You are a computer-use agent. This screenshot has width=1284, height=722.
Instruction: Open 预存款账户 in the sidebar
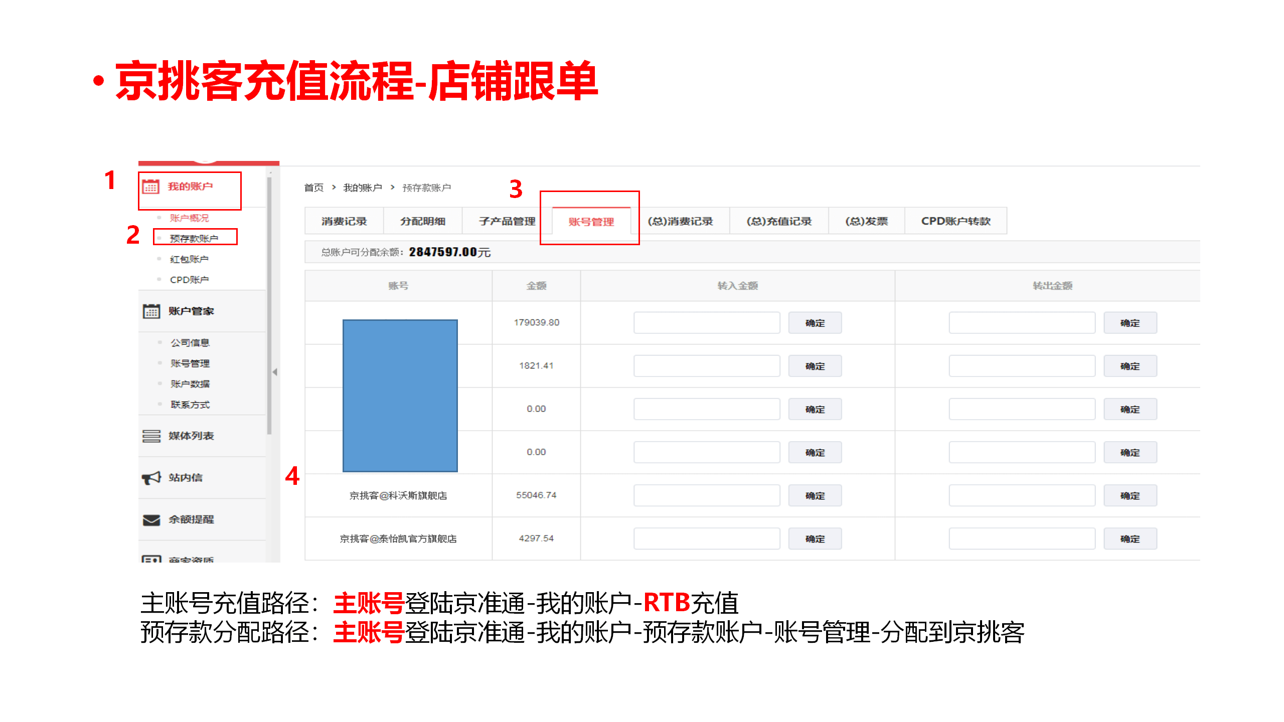(x=194, y=238)
